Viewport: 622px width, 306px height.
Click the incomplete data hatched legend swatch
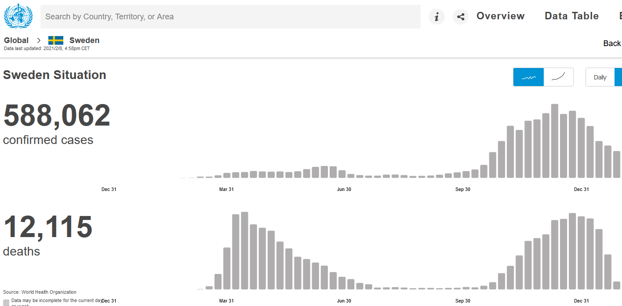pyautogui.click(x=6, y=302)
